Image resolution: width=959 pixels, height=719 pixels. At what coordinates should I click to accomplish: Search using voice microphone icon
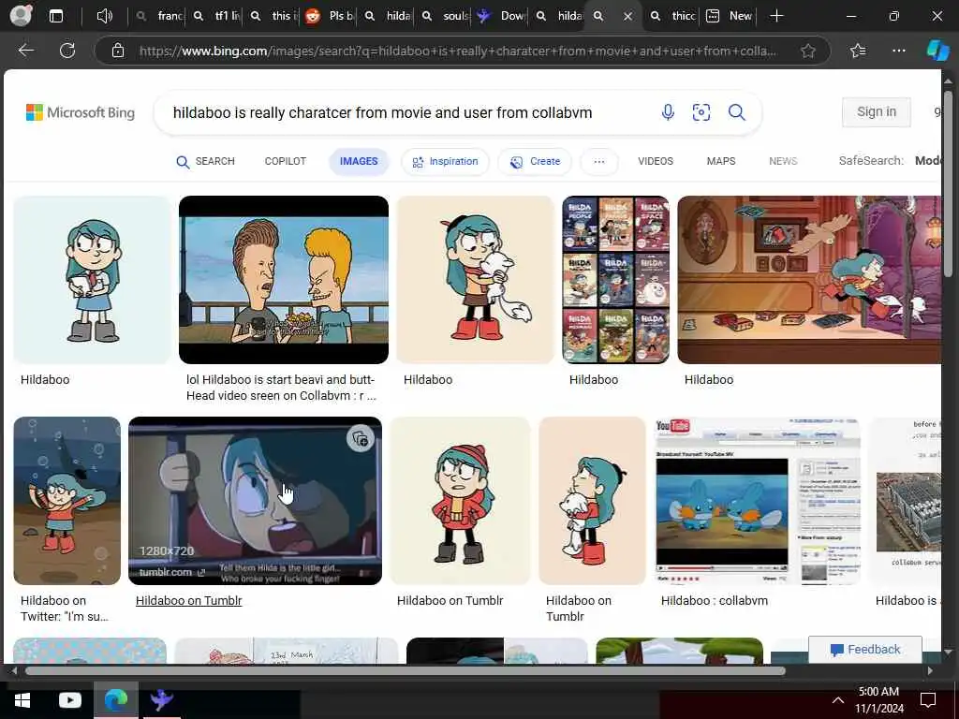click(668, 112)
